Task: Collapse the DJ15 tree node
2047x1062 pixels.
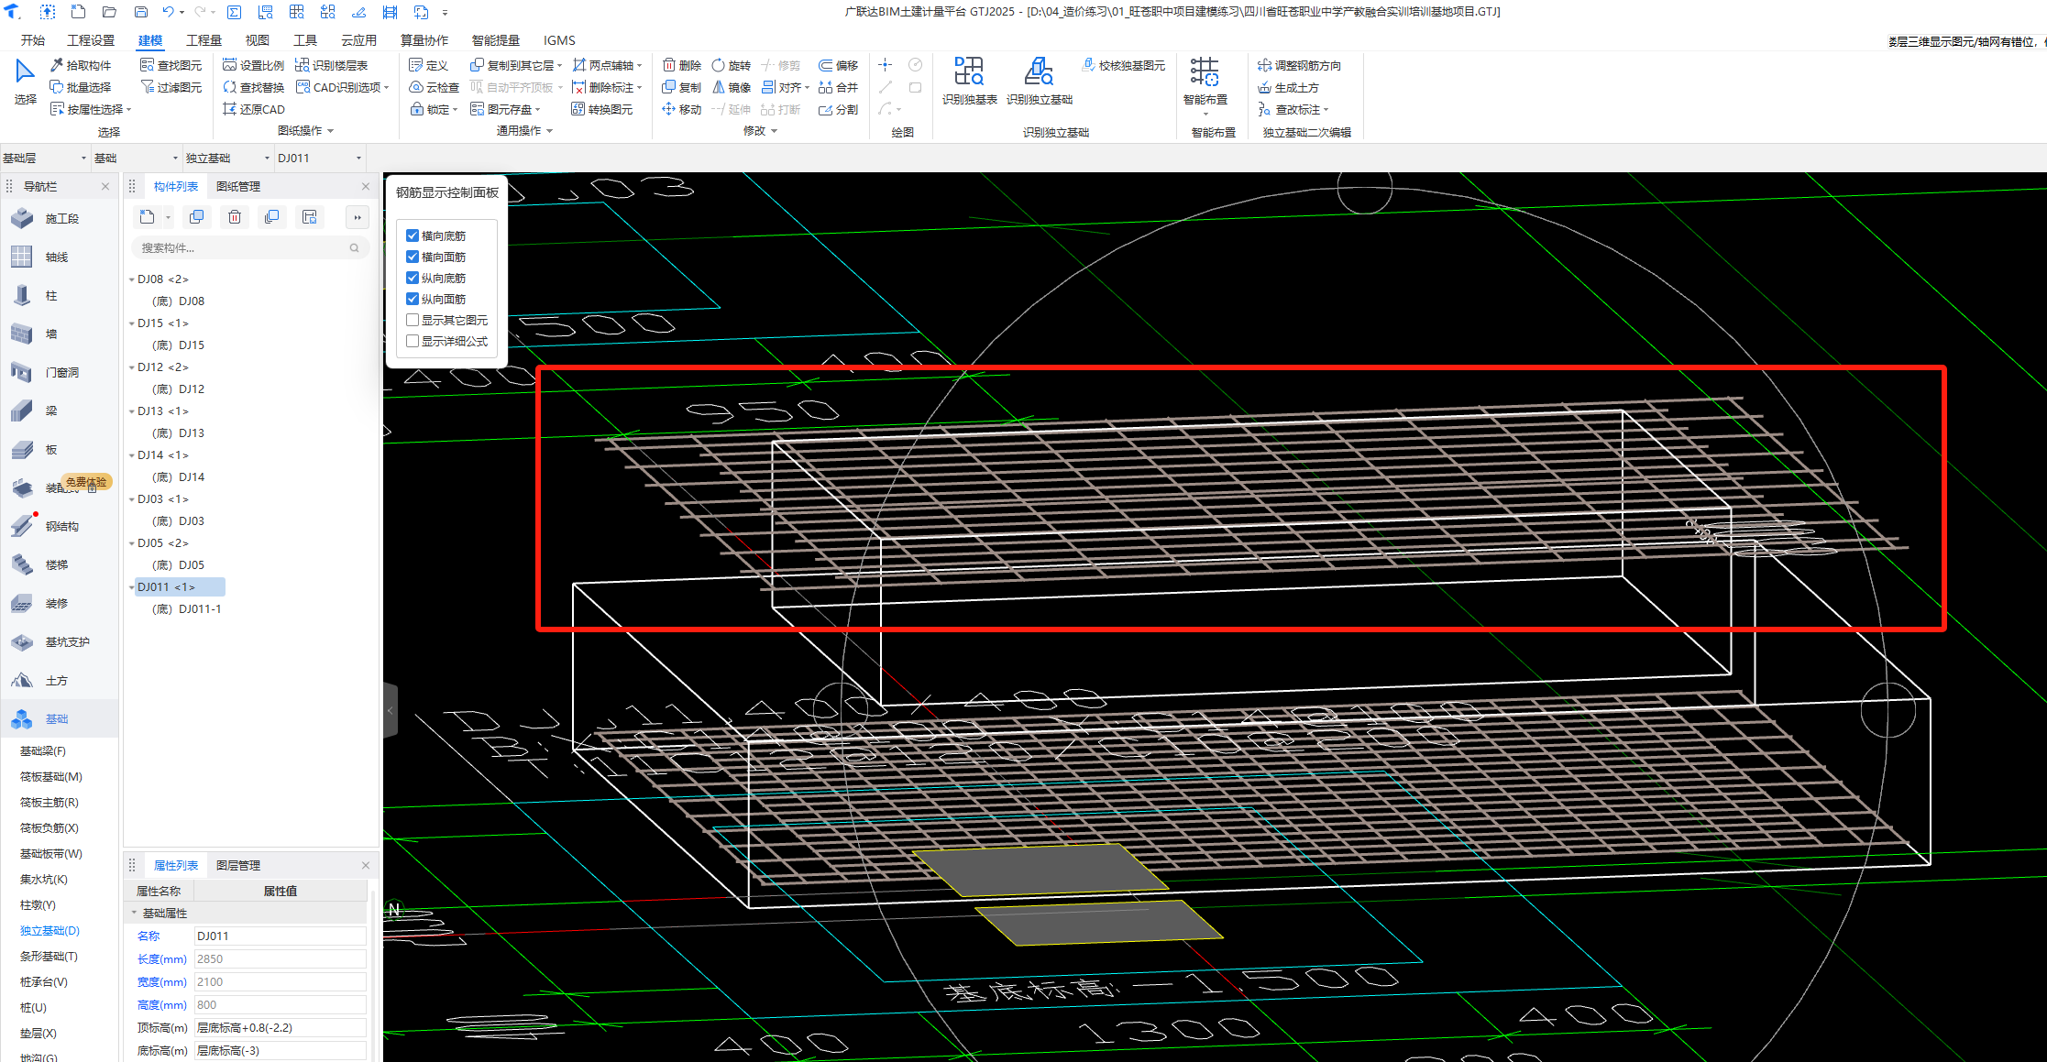Action: coord(132,323)
